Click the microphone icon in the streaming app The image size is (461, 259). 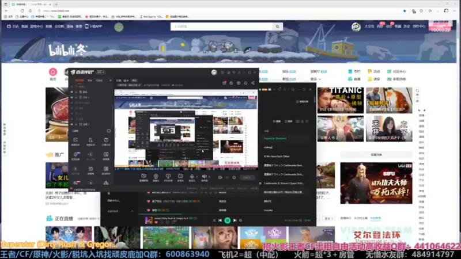pos(192,177)
